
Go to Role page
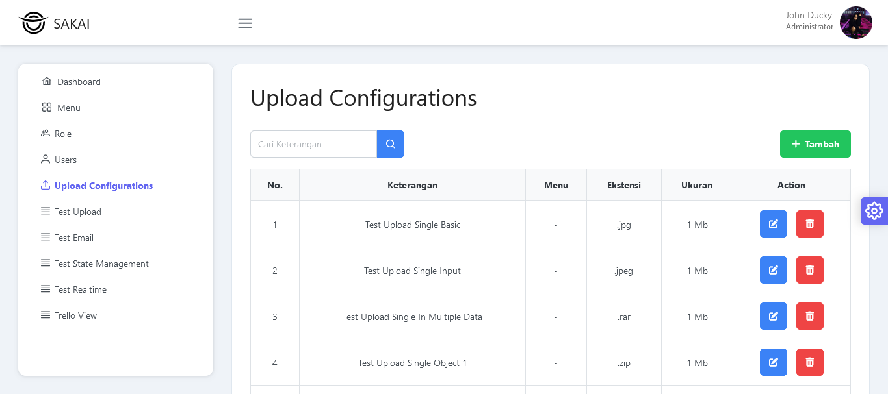click(x=116, y=134)
